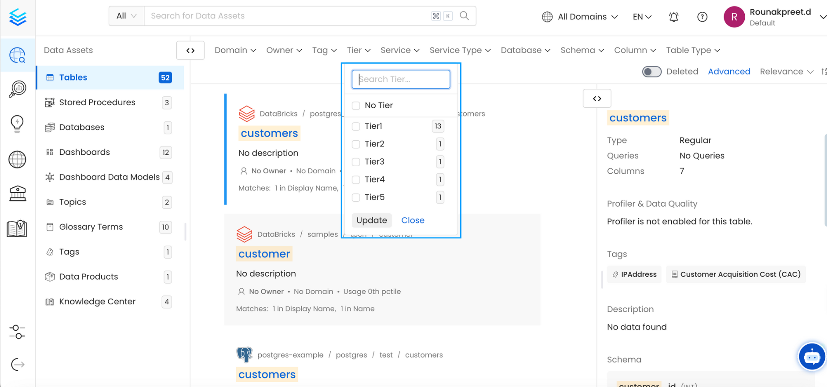The image size is (827, 387).
Task: Open the settings sliders sidebar icon
Action: [17, 332]
